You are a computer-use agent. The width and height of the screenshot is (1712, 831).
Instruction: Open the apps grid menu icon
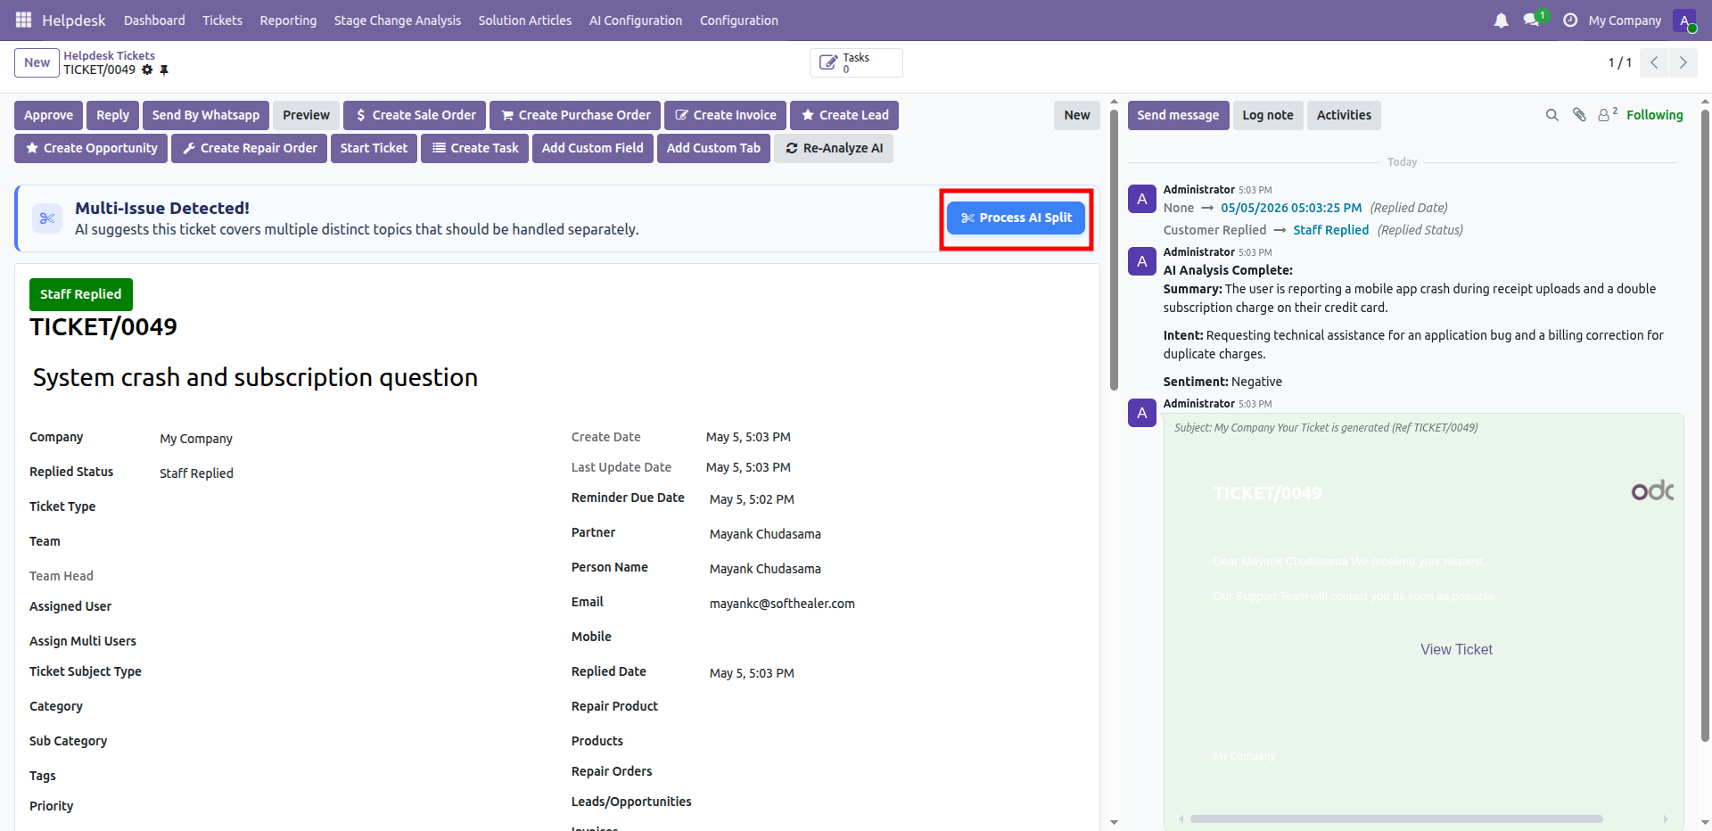coord(23,20)
